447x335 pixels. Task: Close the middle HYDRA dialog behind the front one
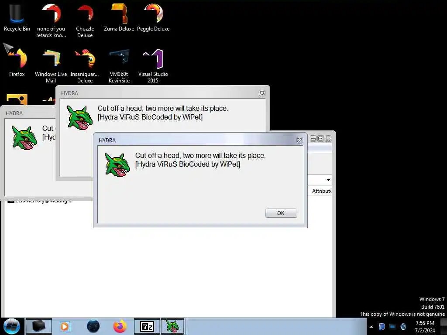262,93
